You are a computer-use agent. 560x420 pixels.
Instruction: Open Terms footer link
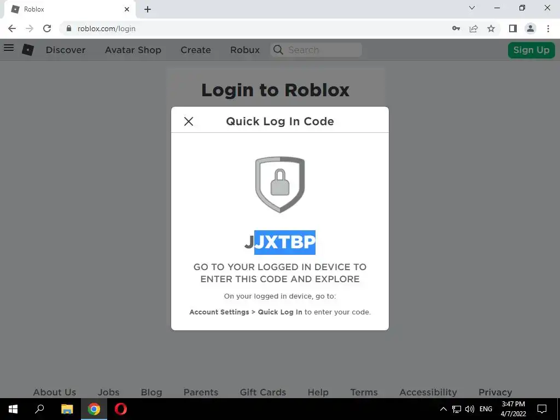[x=364, y=392]
